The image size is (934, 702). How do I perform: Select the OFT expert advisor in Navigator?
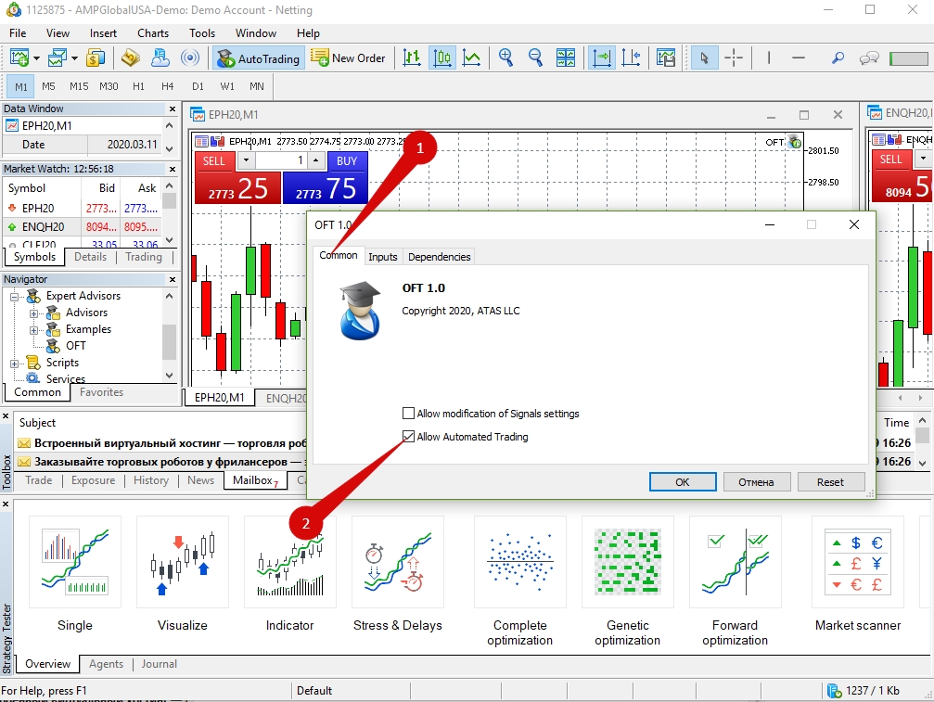(76, 346)
